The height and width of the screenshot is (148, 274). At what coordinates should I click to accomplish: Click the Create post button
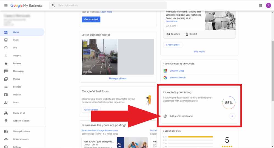pos(173,45)
